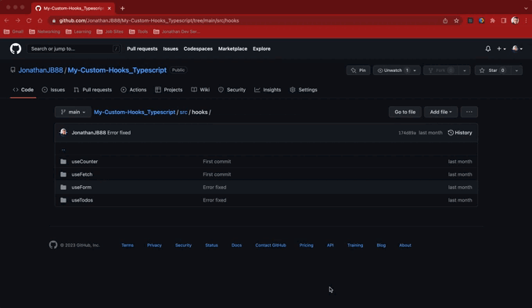Click the Pin repository button
The width and height of the screenshot is (532, 308).
358,70
